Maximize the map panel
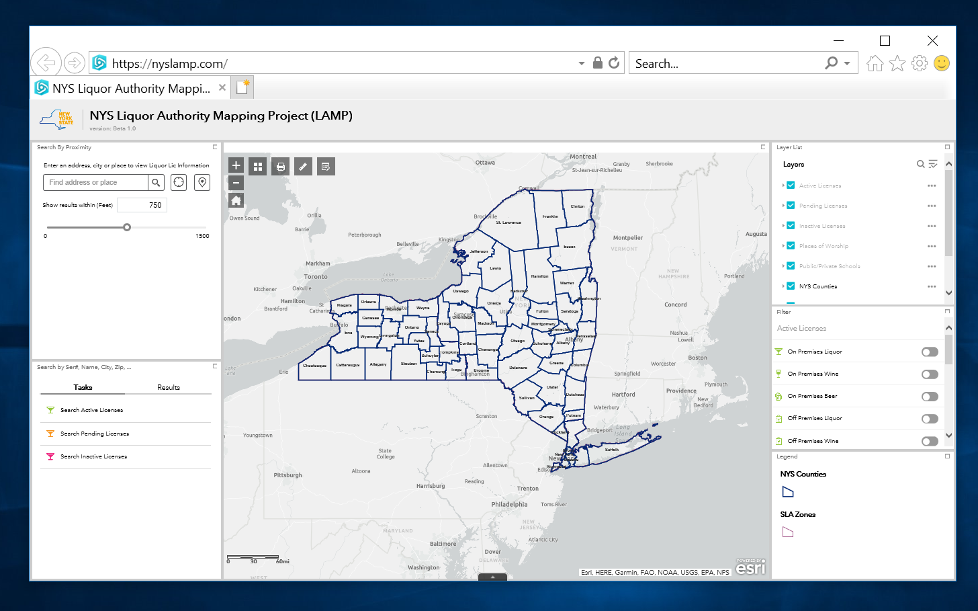 pyautogui.click(x=763, y=147)
